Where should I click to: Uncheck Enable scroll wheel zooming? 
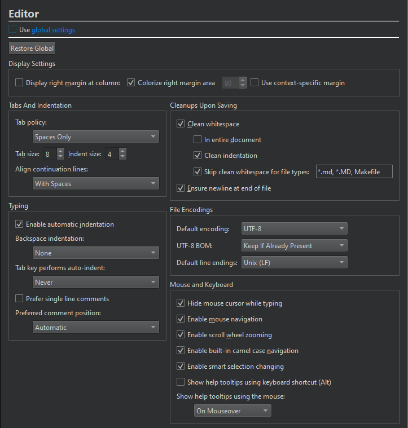181,335
